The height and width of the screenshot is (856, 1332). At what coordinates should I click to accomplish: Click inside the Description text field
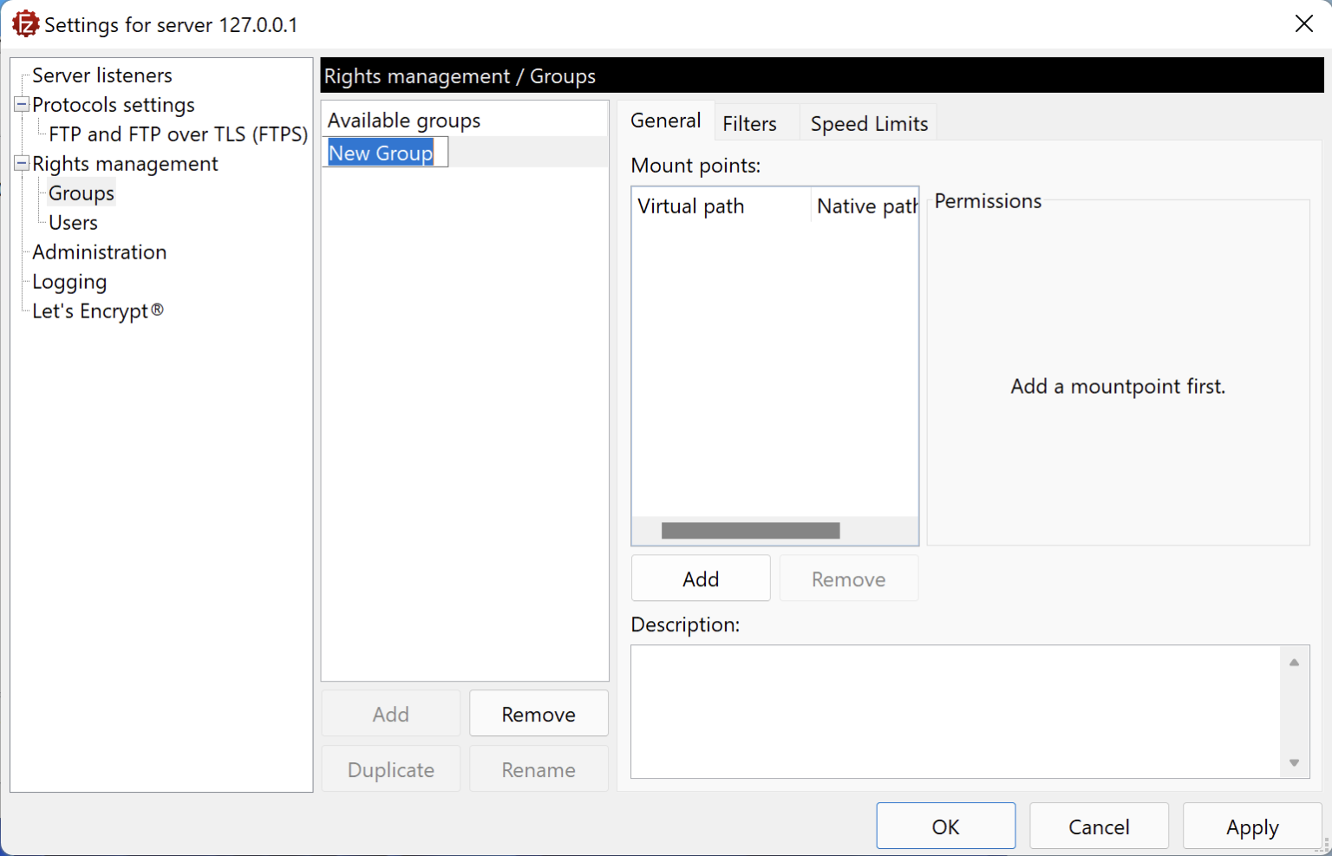tap(954, 711)
